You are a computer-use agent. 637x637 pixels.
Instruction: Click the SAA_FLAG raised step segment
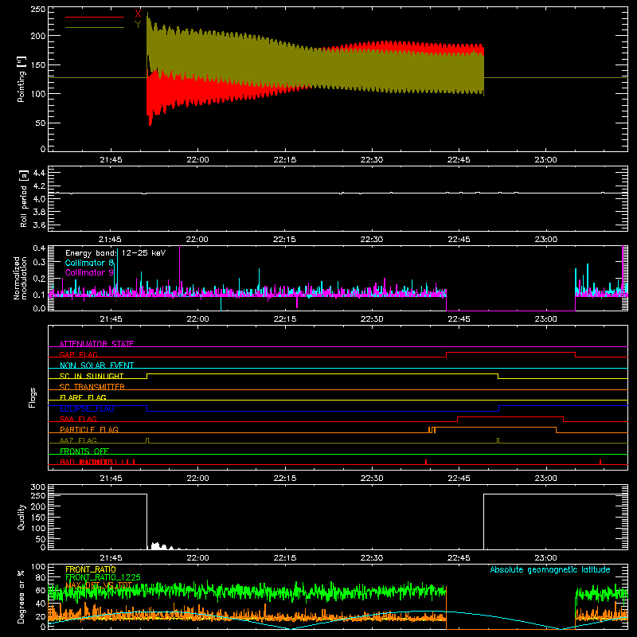(x=510, y=416)
